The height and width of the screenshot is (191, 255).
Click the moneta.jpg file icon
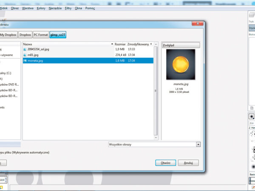tap(25, 61)
